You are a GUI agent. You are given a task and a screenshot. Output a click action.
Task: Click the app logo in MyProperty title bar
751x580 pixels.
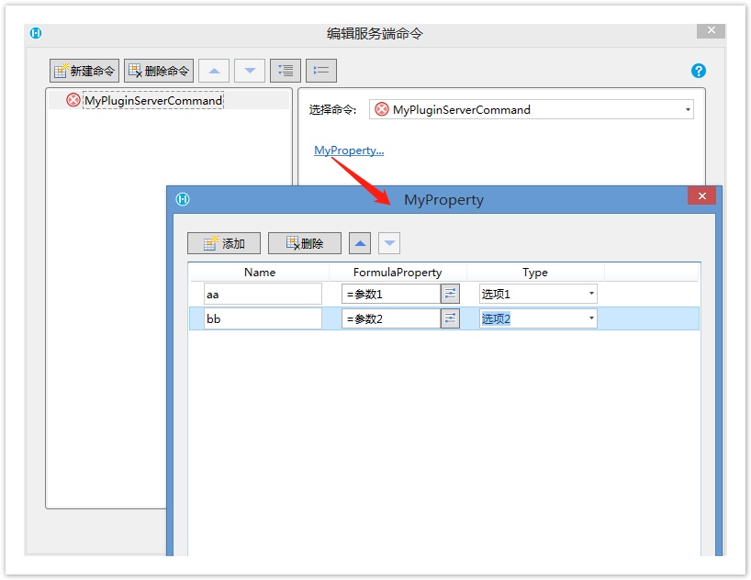183,199
